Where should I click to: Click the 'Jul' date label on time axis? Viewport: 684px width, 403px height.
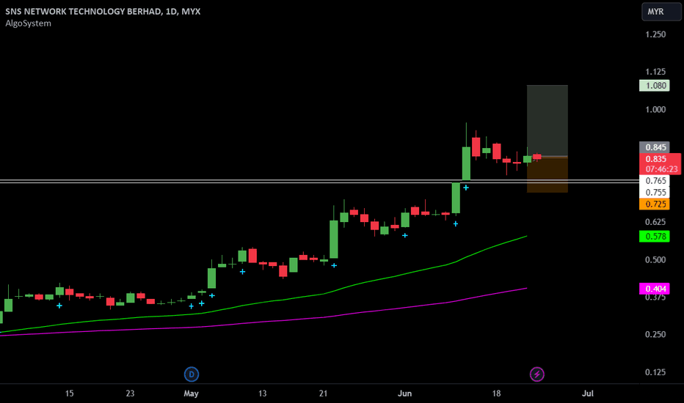(588, 393)
